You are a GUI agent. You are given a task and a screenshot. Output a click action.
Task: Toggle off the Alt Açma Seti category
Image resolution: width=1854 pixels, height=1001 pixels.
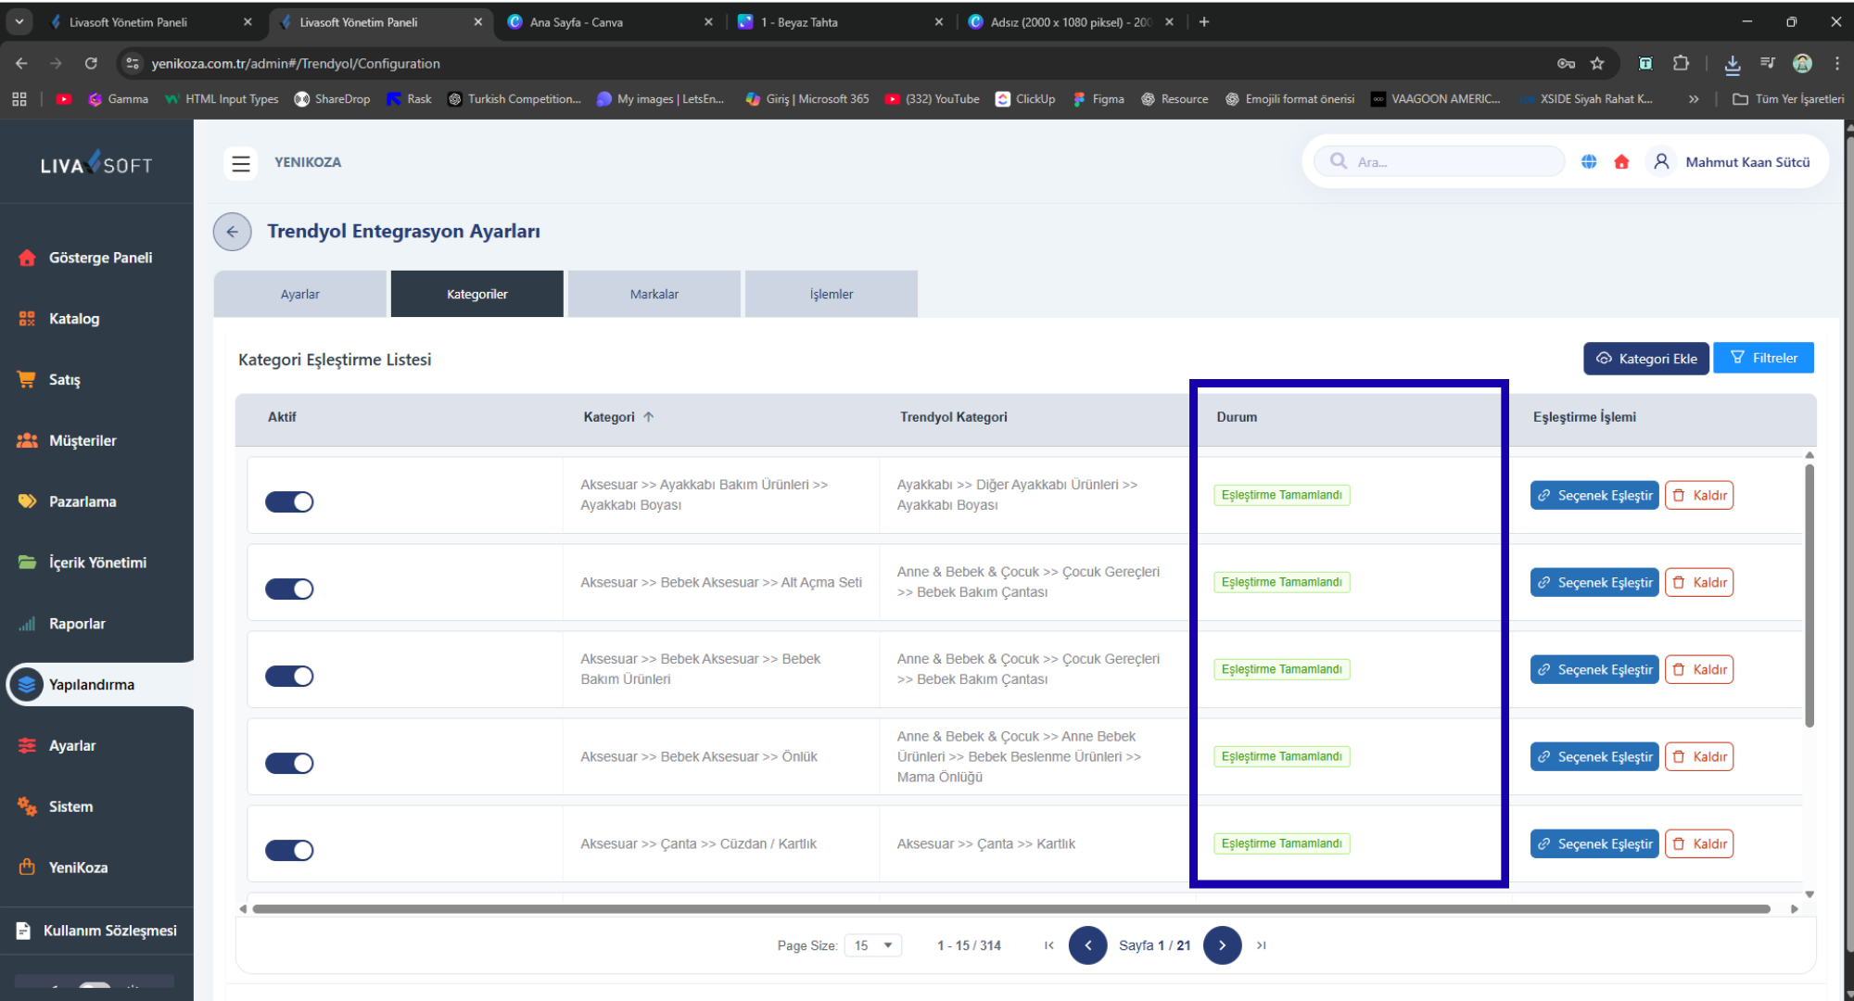[289, 589]
